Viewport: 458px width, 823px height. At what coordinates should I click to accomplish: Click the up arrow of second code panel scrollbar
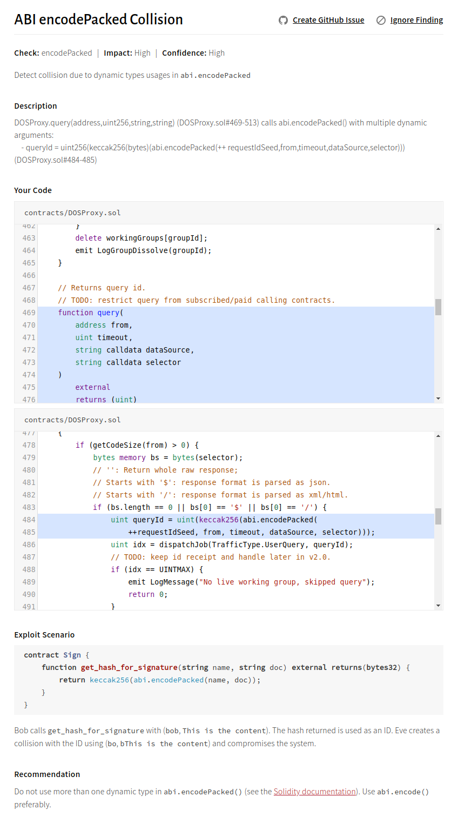[x=438, y=436]
